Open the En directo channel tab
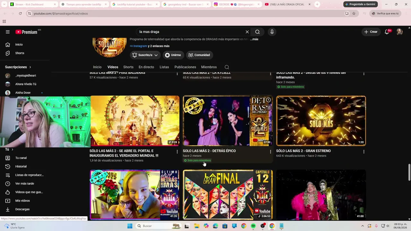The image size is (411, 231). [x=146, y=67]
